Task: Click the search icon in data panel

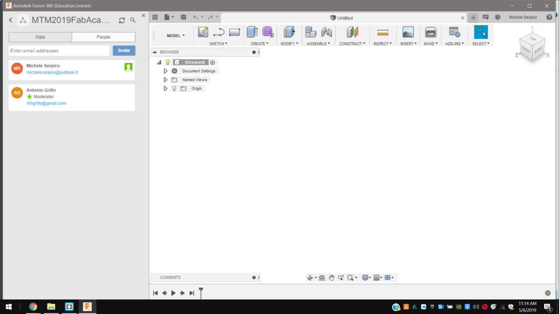Action: [x=133, y=20]
